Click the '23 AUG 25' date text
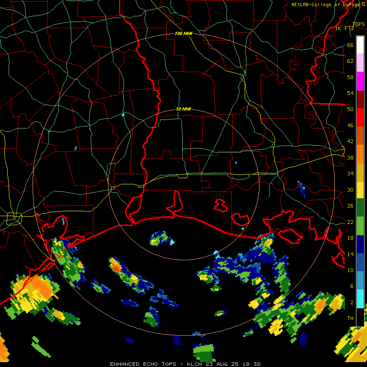Screen dimensions: 367x367 (x=222, y=364)
